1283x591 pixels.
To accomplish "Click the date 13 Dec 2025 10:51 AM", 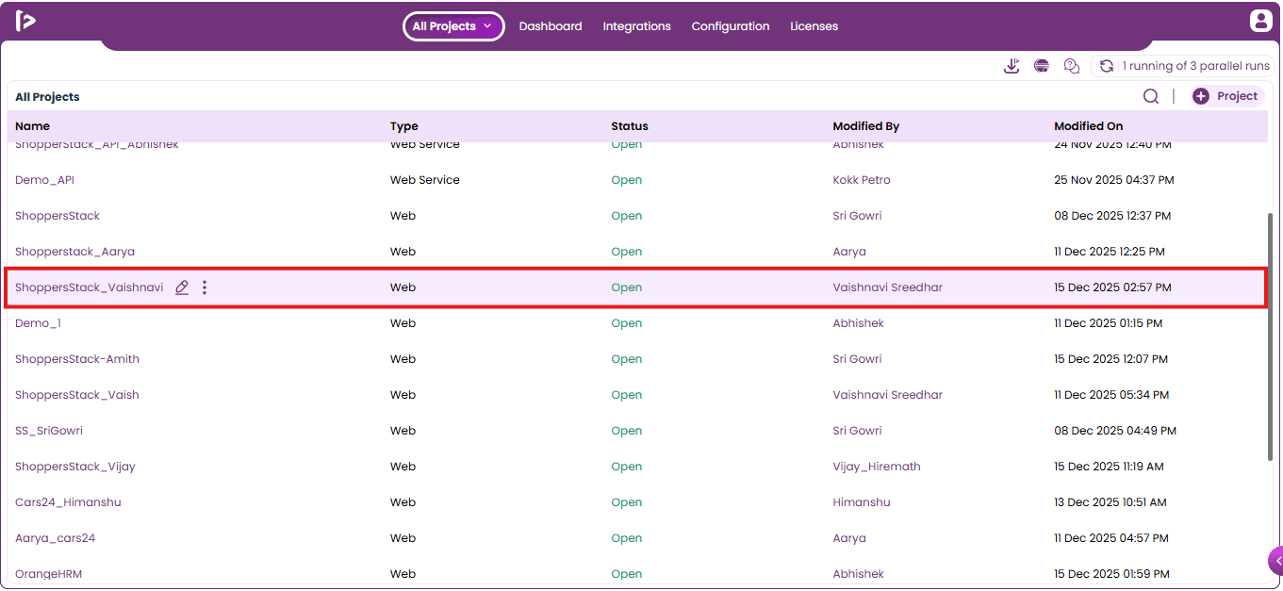I will pyautogui.click(x=1110, y=502).
